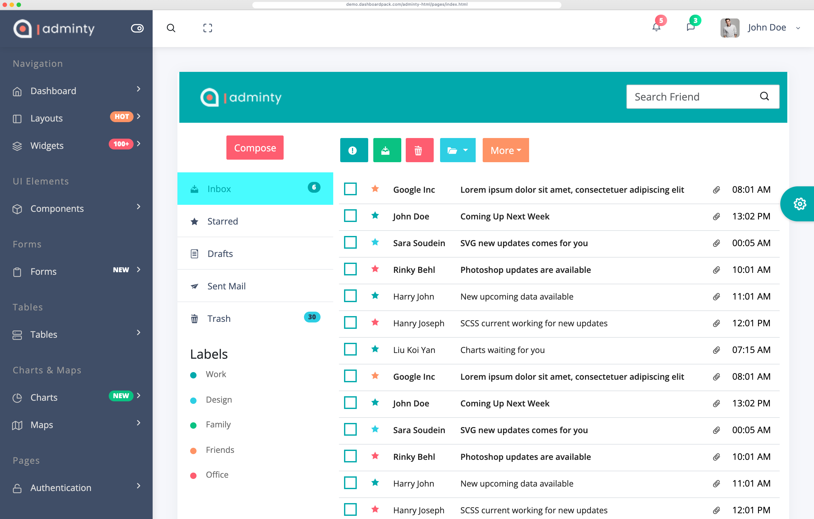Open the theme settings gear
814x519 pixels.
pyautogui.click(x=799, y=204)
